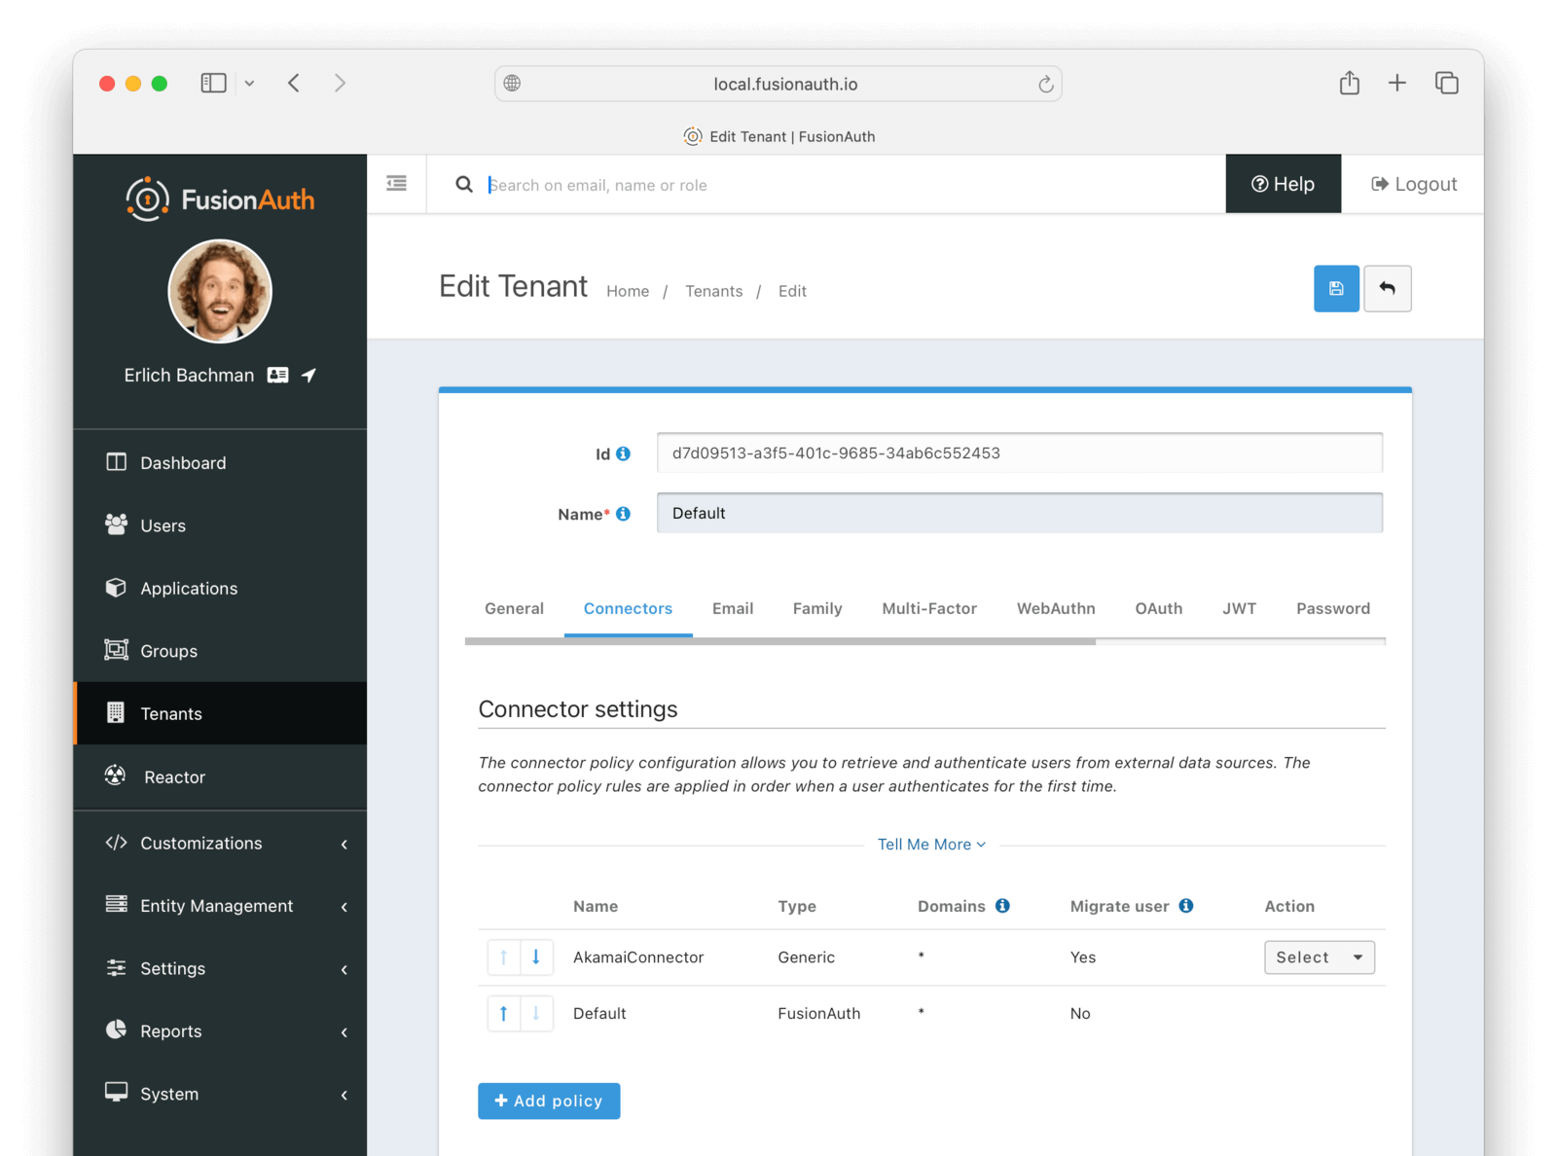1557x1156 pixels.
Task: Click the back arrow next to save
Action: (x=1388, y=289)
